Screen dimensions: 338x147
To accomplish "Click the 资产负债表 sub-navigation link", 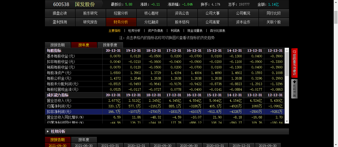I will tap(155, 31).
